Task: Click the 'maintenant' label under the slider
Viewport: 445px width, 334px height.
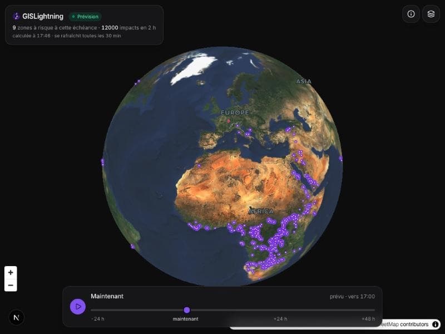Action: (186, 318)
